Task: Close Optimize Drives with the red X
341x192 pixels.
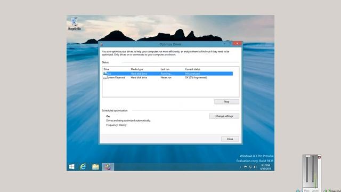Action: click(x=237, y=44)
